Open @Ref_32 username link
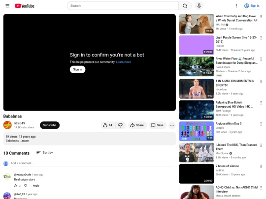Viewport: 266px width, 199px height. coord(19,194)
